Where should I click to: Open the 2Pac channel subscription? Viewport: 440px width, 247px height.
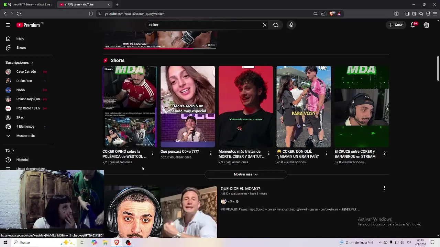(x=26, y=117)
